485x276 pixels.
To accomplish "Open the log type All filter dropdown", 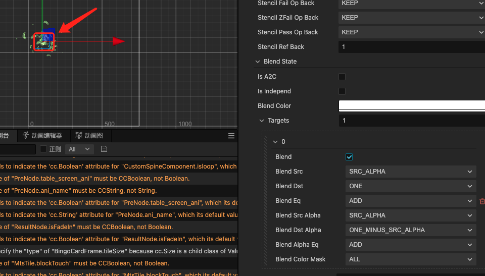I will coord(79,149).
